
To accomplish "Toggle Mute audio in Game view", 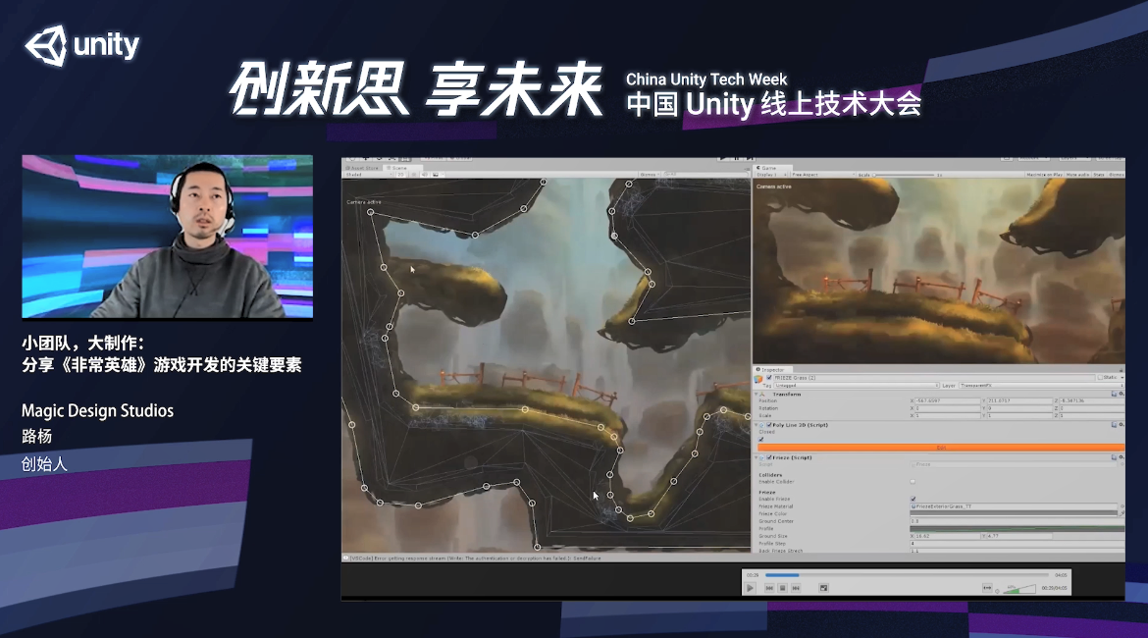I will (1077, 175).
